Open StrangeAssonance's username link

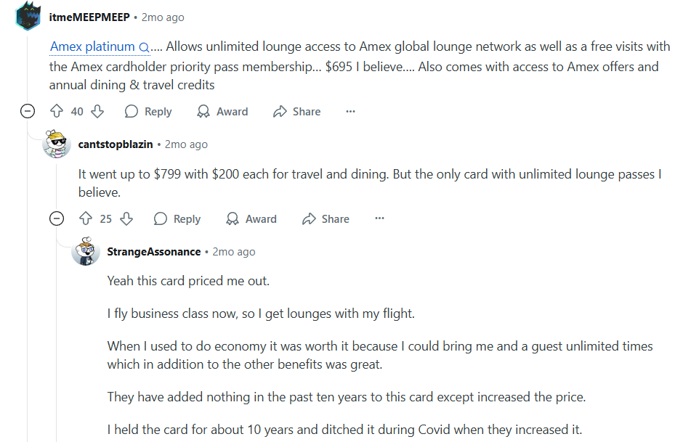tap(153, 252)
